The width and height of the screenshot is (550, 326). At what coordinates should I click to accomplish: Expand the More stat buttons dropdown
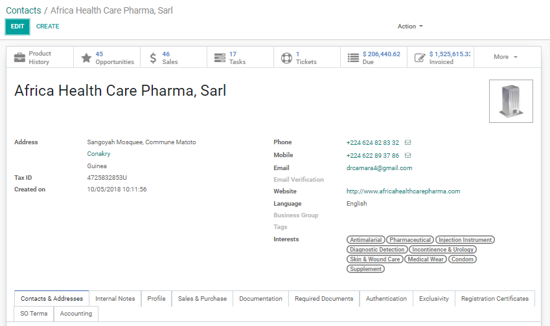(505, 57)
